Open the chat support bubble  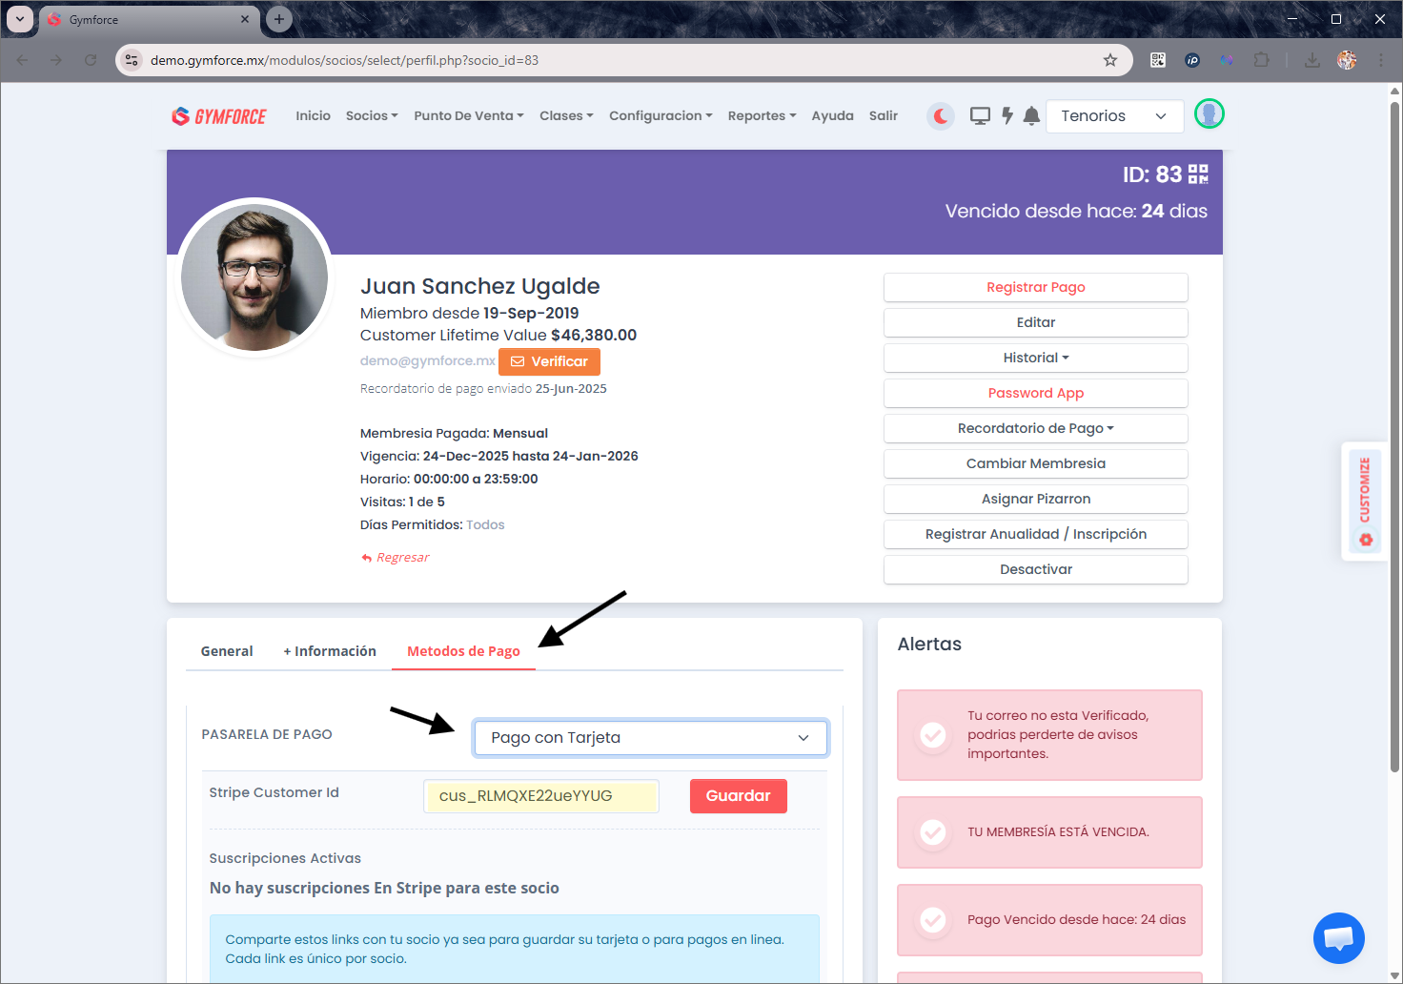[x=1338, y=938]
